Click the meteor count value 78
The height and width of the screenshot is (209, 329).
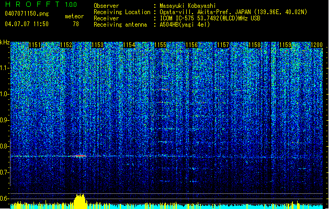[x=76, y=24]
